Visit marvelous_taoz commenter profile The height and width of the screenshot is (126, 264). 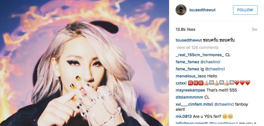click(x=191, y=76)
